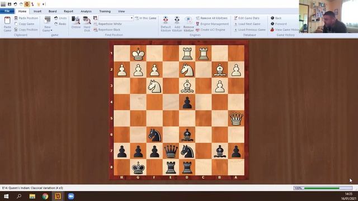Click Repertoire Black
The width and height of the screenshot is (358, 201).
click(107, 30)
